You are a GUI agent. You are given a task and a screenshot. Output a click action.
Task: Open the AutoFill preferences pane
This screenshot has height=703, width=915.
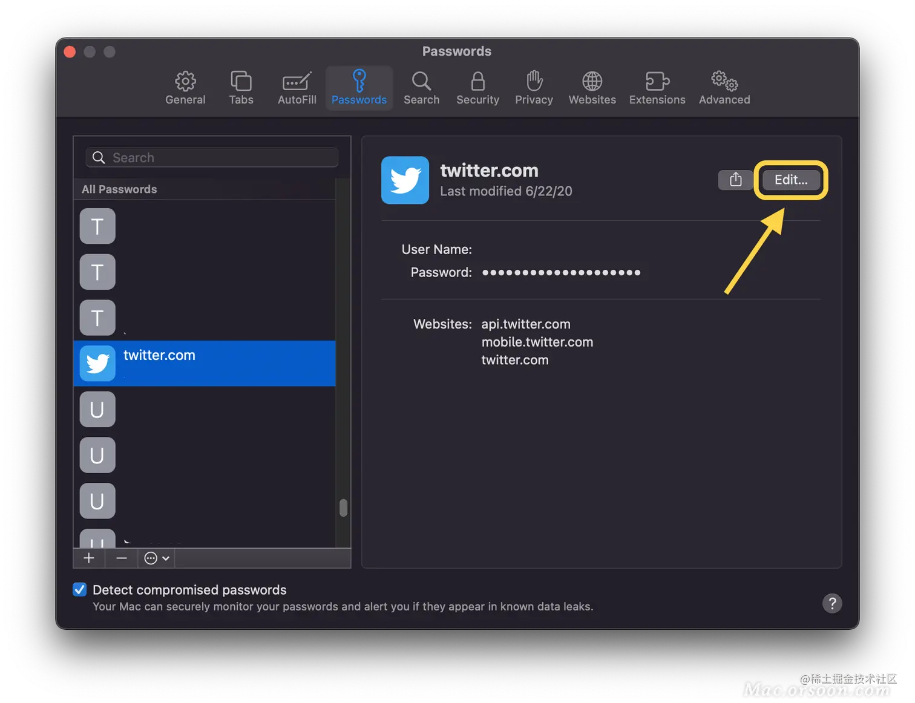coord(297,88)
